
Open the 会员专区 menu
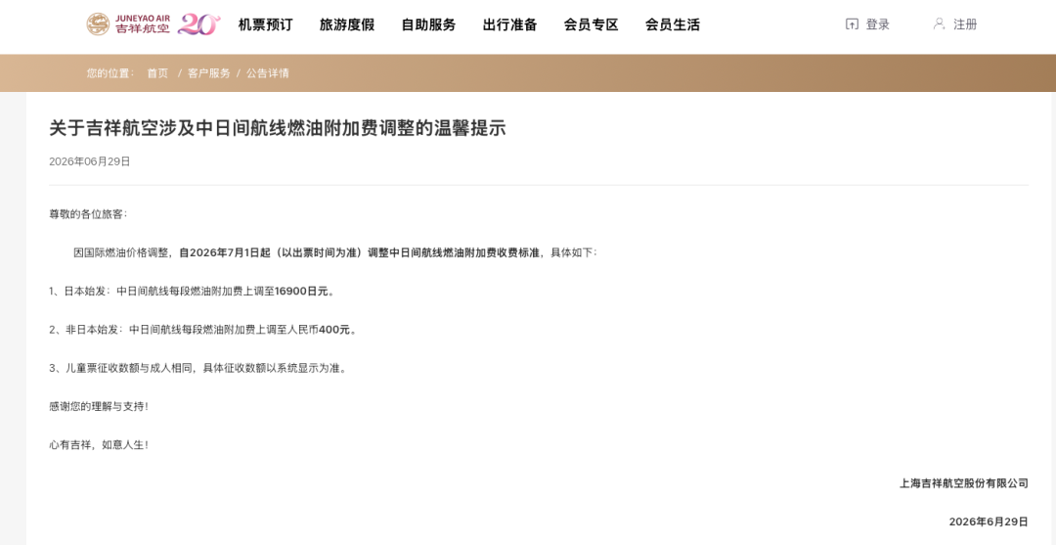tap(591, 24)
